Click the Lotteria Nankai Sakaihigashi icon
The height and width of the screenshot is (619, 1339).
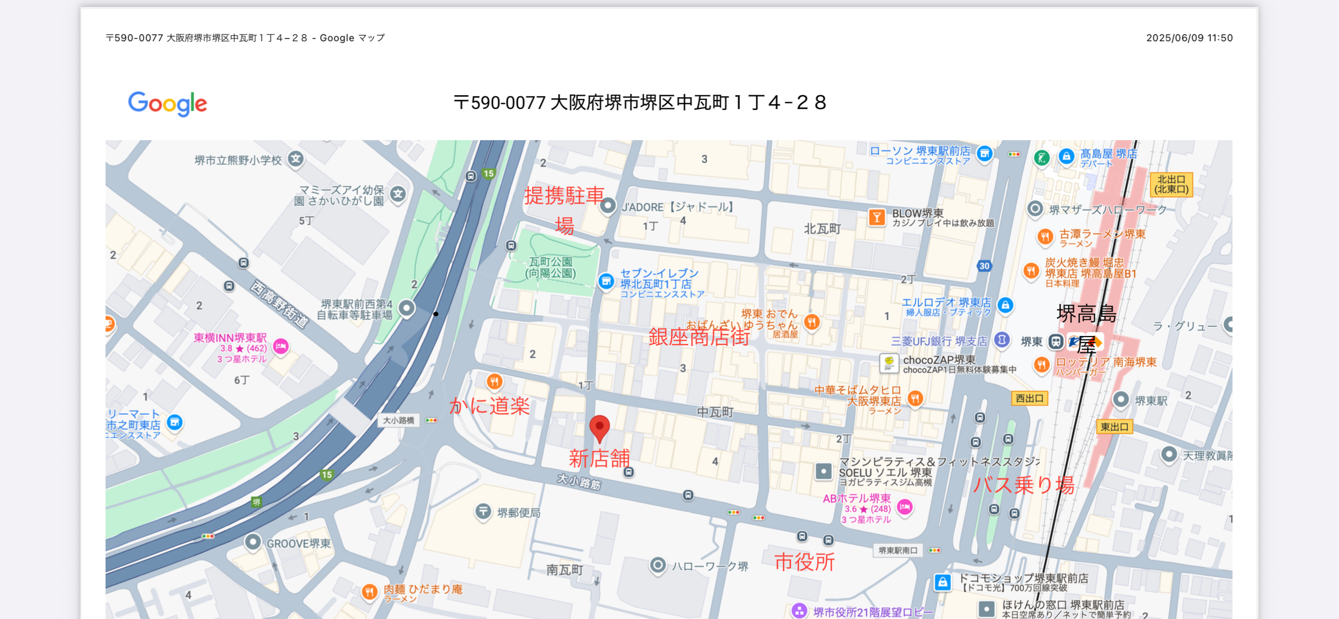tap(1041, 364)
